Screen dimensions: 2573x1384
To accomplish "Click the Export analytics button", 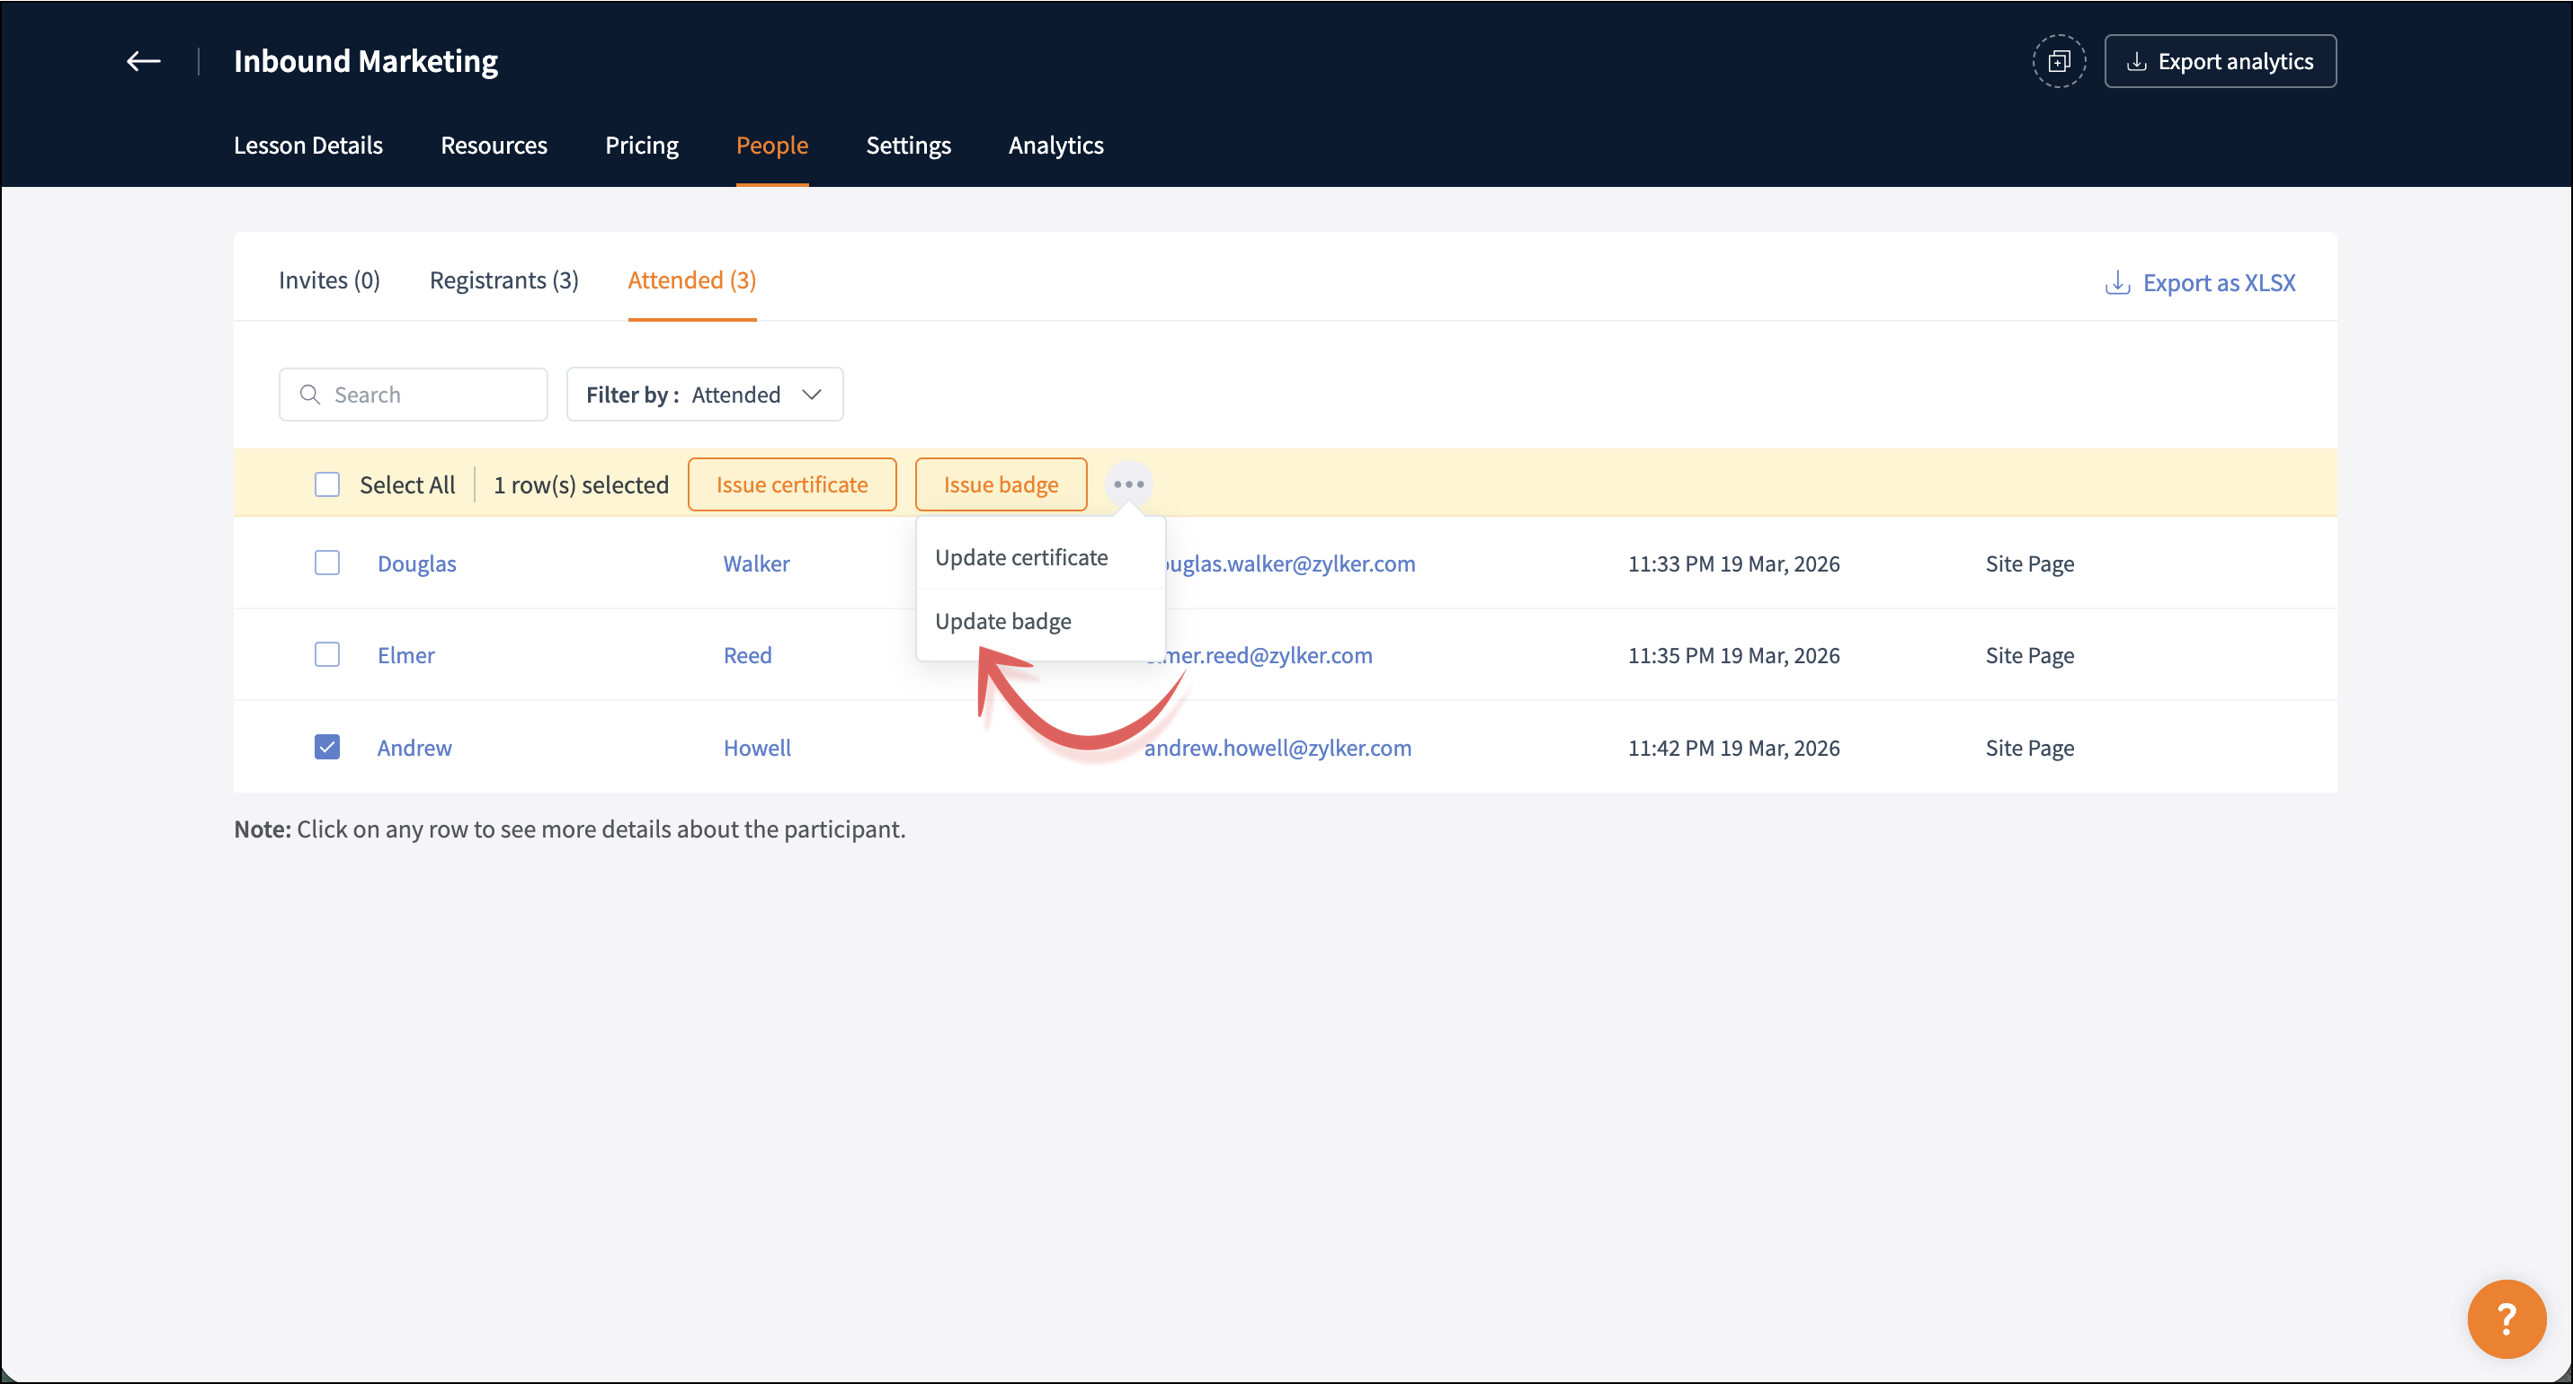I will click(x=2220, y=61).
